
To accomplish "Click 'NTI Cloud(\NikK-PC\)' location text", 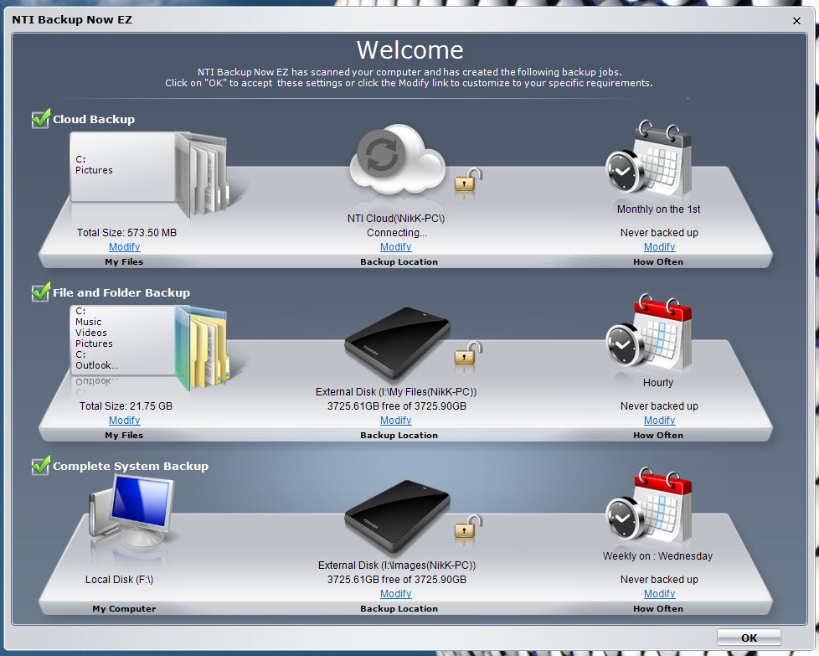I will click(396, 219).
